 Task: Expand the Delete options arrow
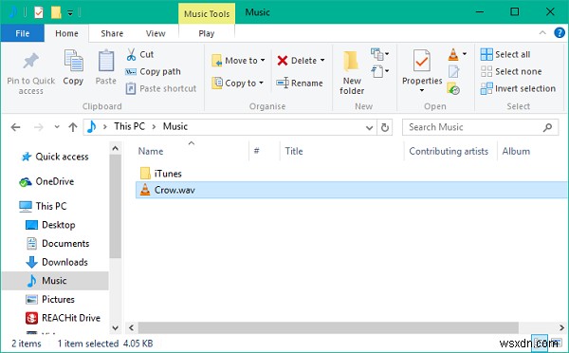pos(322,61)
